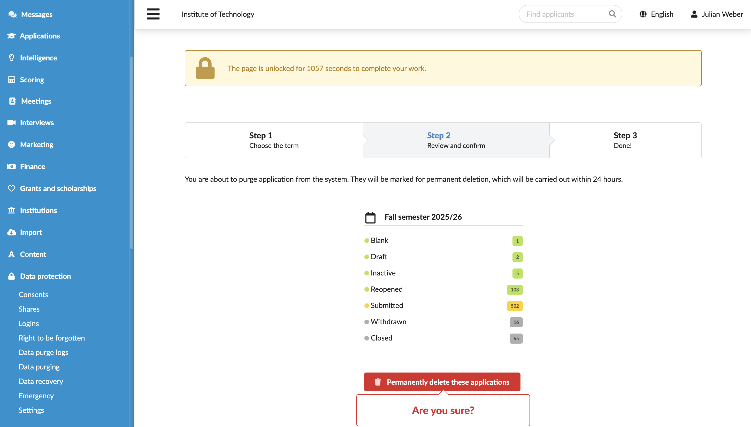Click the sidebar vertical scrollbar
751x427 pixels.
[132, 153]
